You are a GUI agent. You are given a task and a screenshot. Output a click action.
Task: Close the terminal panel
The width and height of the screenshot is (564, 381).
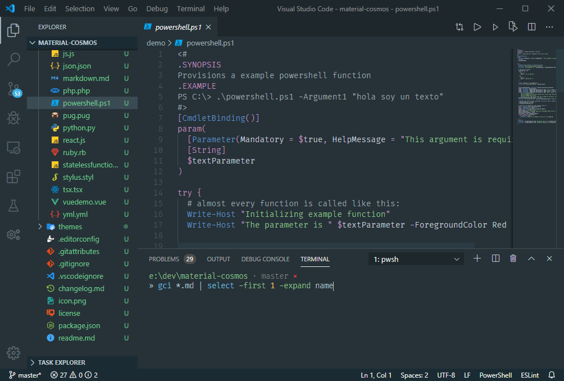pos(549,258)
